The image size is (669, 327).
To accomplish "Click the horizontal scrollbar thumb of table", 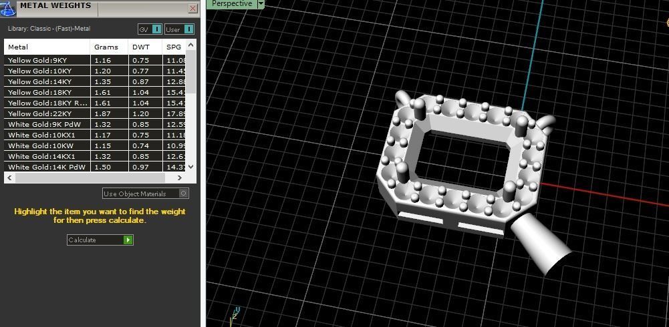I will click(x=90, y=178).
